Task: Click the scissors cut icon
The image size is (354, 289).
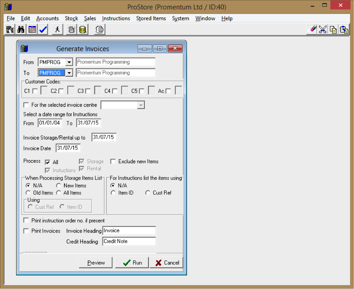Action: click(x=323, y=30)
